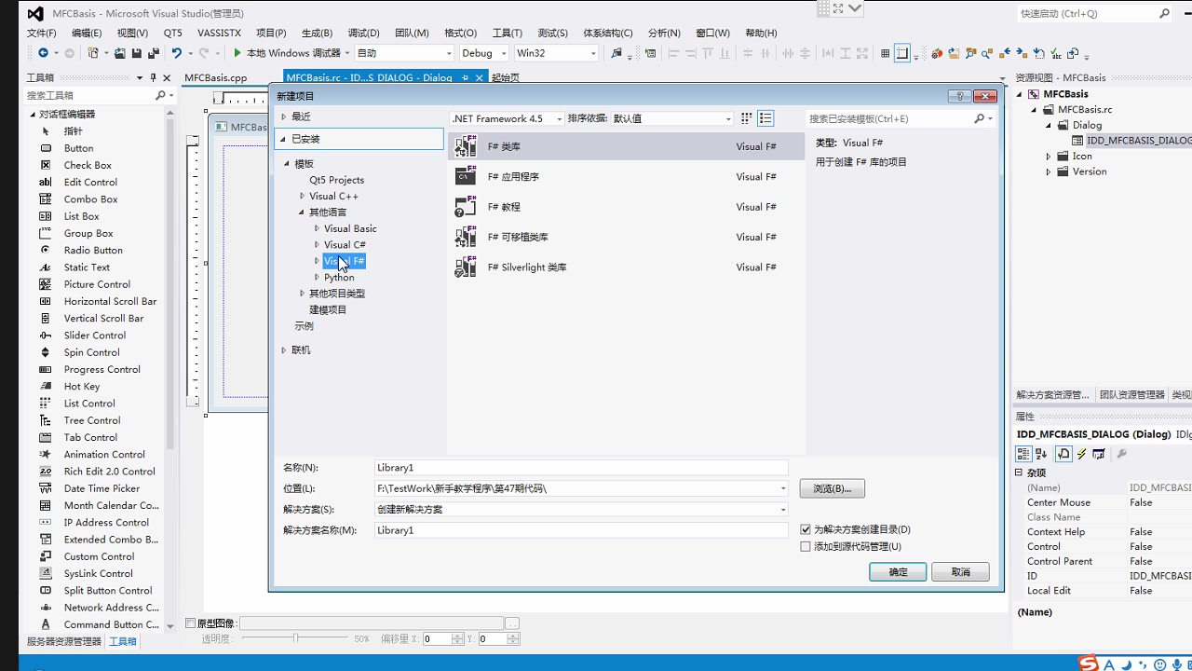The height and width of the screenshot is (671, 1192).
Task: Switch to the 服务器资源管理器 tab
Action: click(x=64, y=641)
